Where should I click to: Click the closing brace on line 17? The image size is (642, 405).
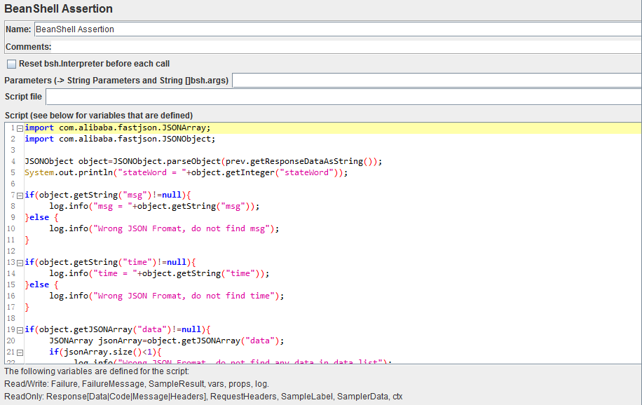[x=27, y=307]
